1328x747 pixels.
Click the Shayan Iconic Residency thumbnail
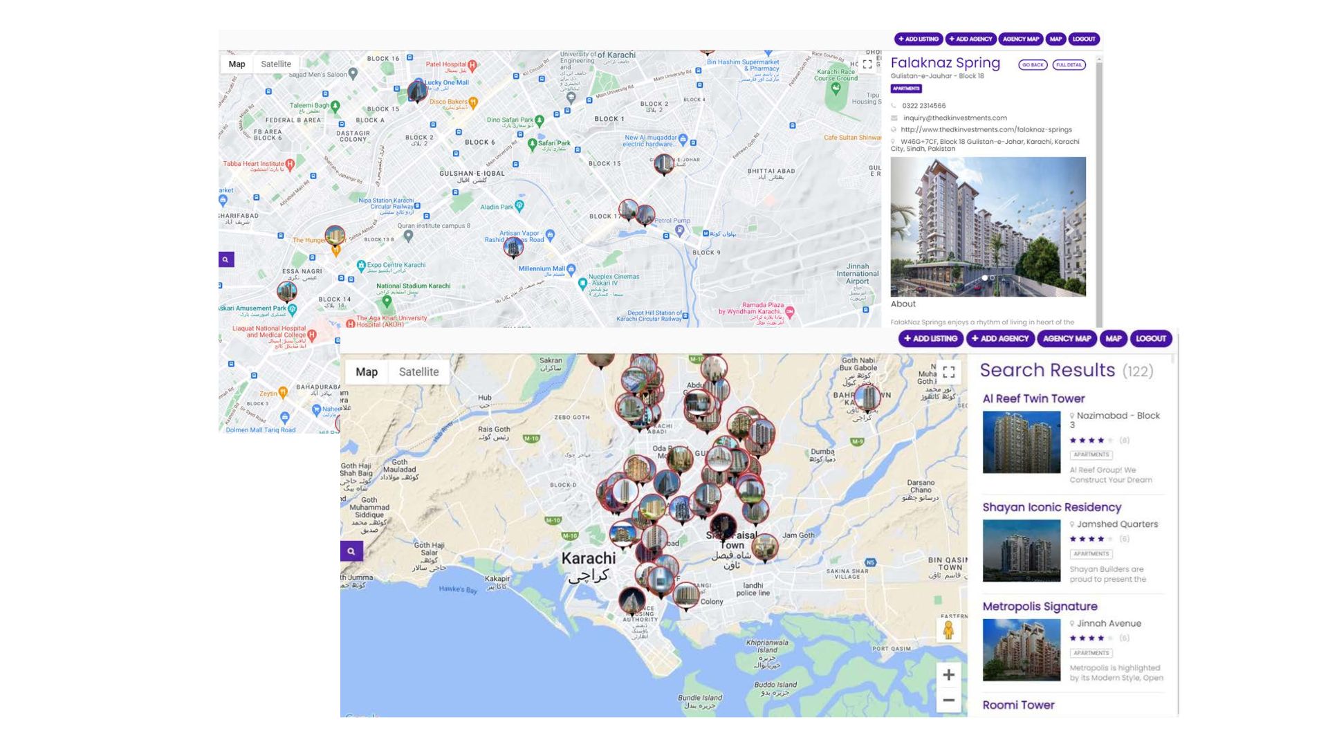point(1021,551)
